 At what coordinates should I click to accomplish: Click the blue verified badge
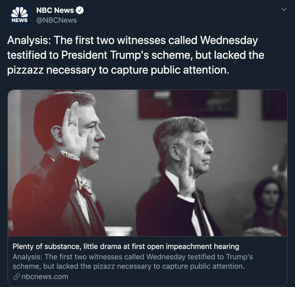pos(80,10)
